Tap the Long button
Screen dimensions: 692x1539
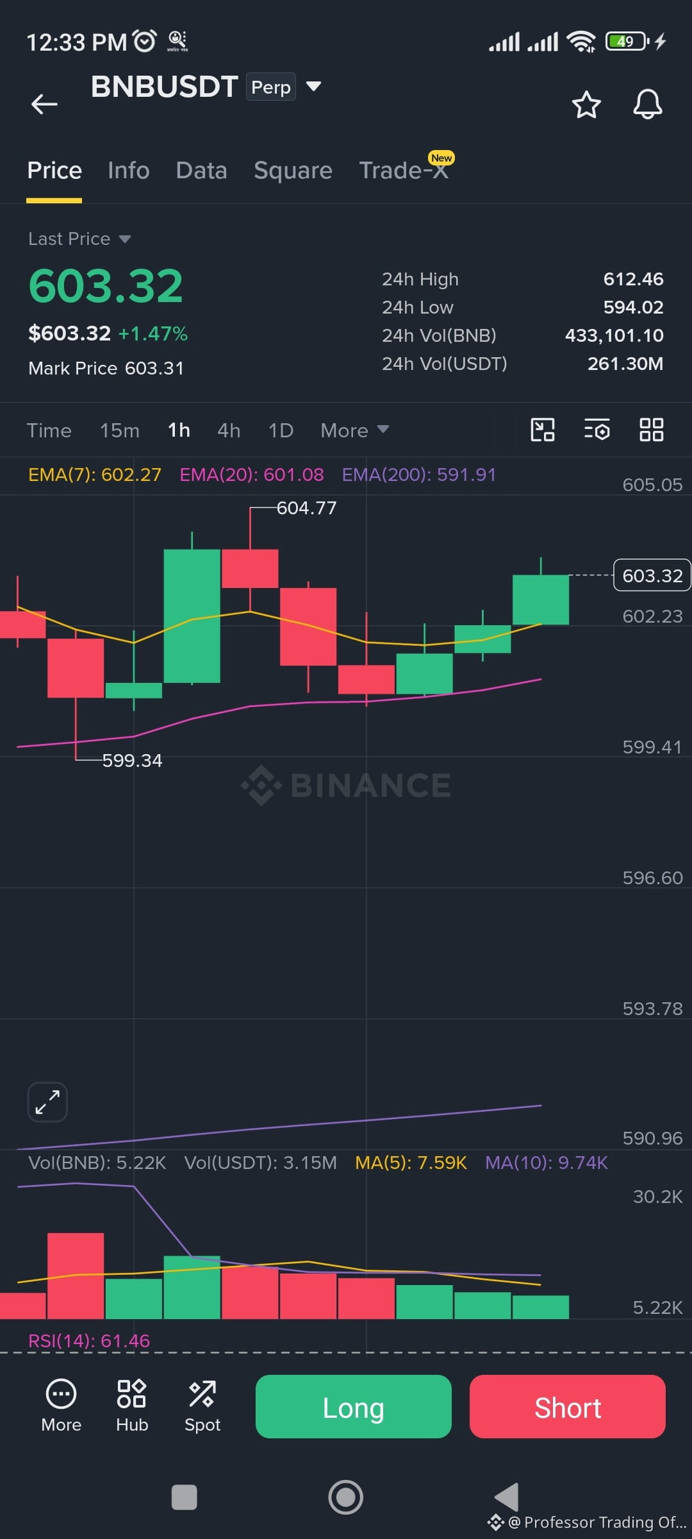354,1407
